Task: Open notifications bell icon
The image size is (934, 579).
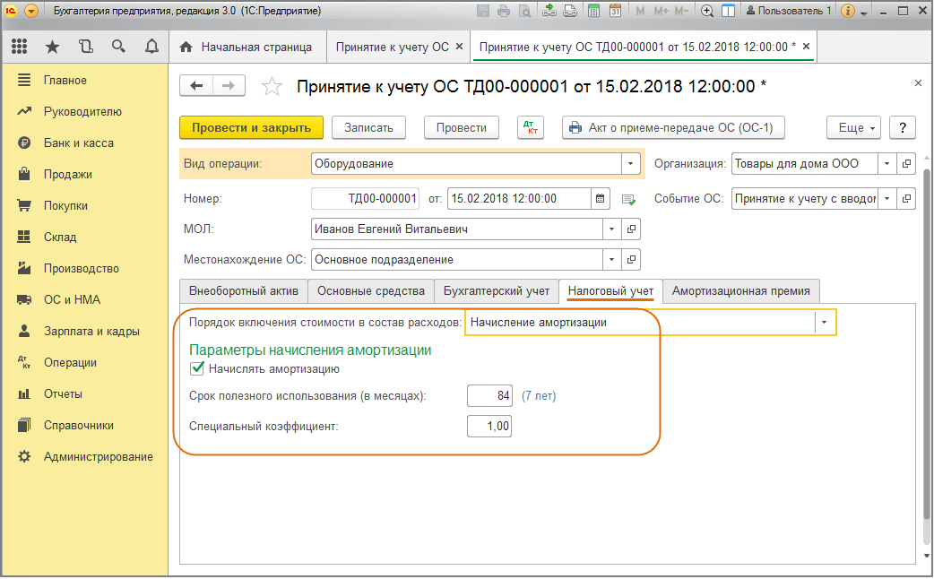Action: point(151,47)
